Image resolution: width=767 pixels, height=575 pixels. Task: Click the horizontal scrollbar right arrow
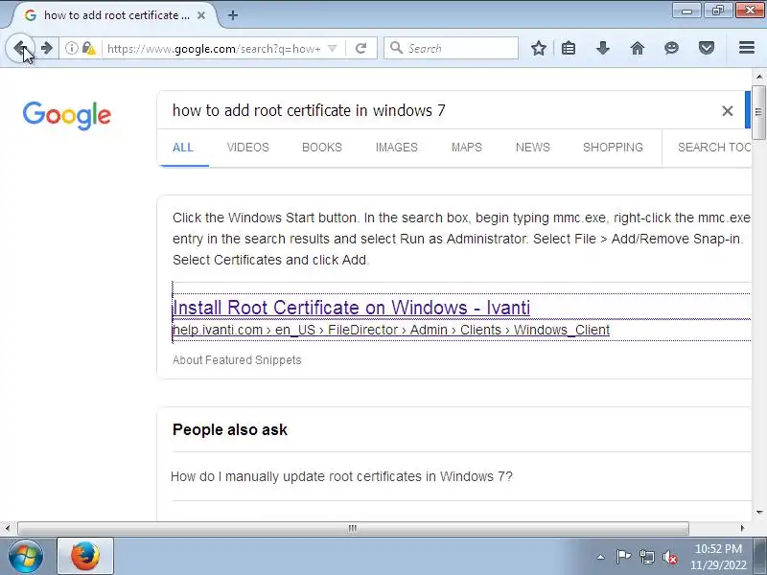click(742, 528)
